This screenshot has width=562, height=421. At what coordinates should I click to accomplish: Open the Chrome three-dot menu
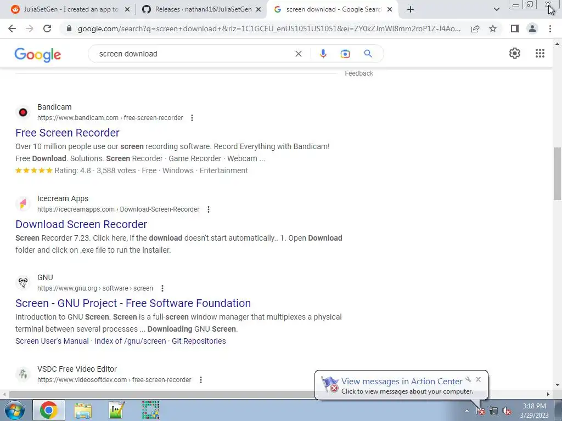[550, 29]
